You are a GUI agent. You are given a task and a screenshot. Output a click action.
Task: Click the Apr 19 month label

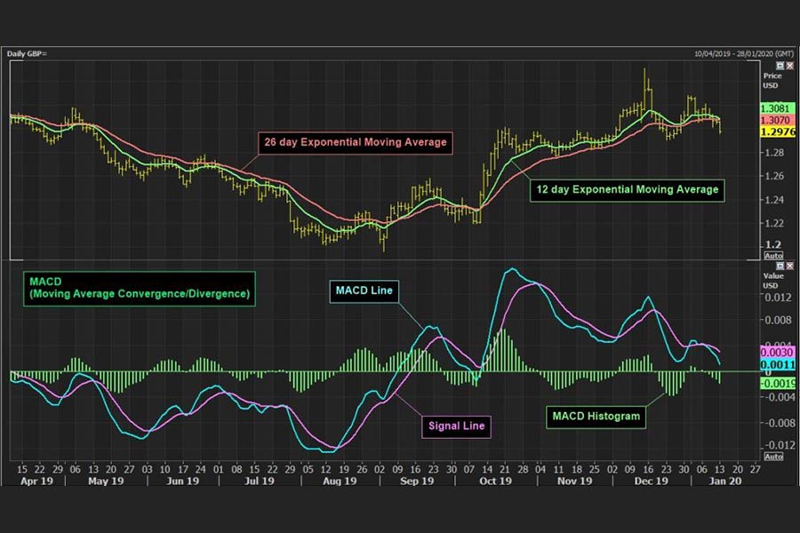coord(36,481)
